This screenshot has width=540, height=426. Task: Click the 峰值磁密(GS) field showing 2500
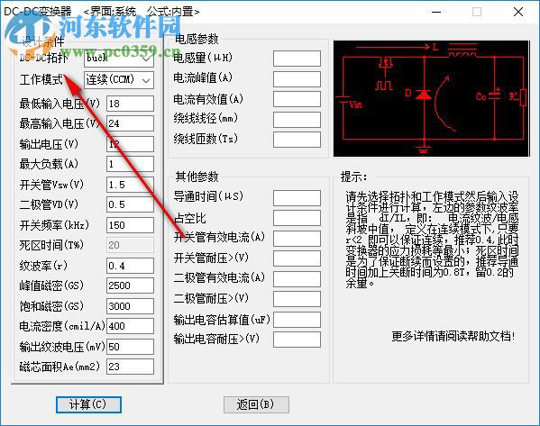coord(130,286)
